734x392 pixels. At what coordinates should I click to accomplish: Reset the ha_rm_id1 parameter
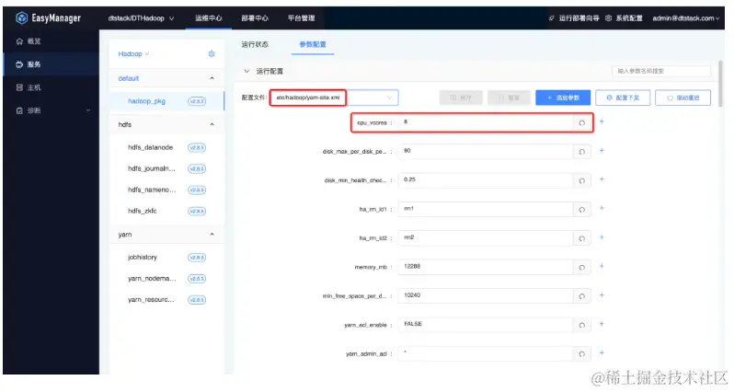[x=582, y=210]
